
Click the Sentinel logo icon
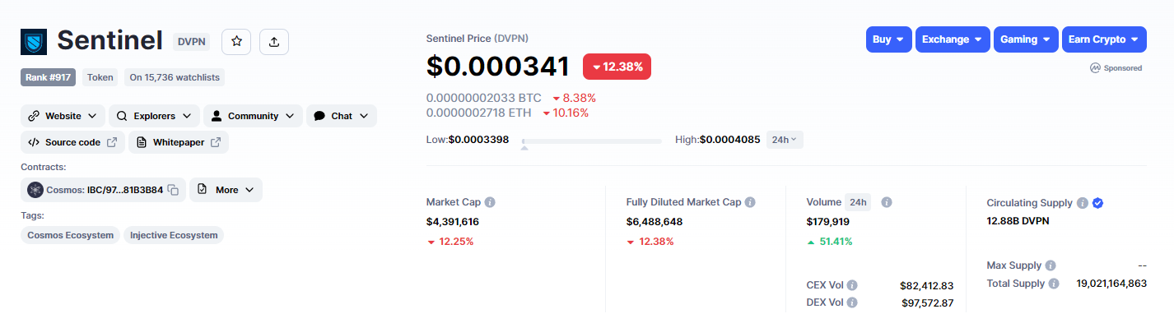(34, 41)
